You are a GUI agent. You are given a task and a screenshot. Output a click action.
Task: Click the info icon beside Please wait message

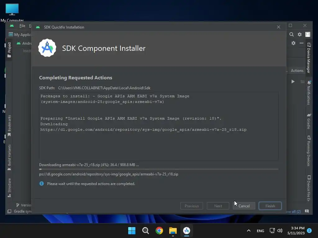coord(42,183)
